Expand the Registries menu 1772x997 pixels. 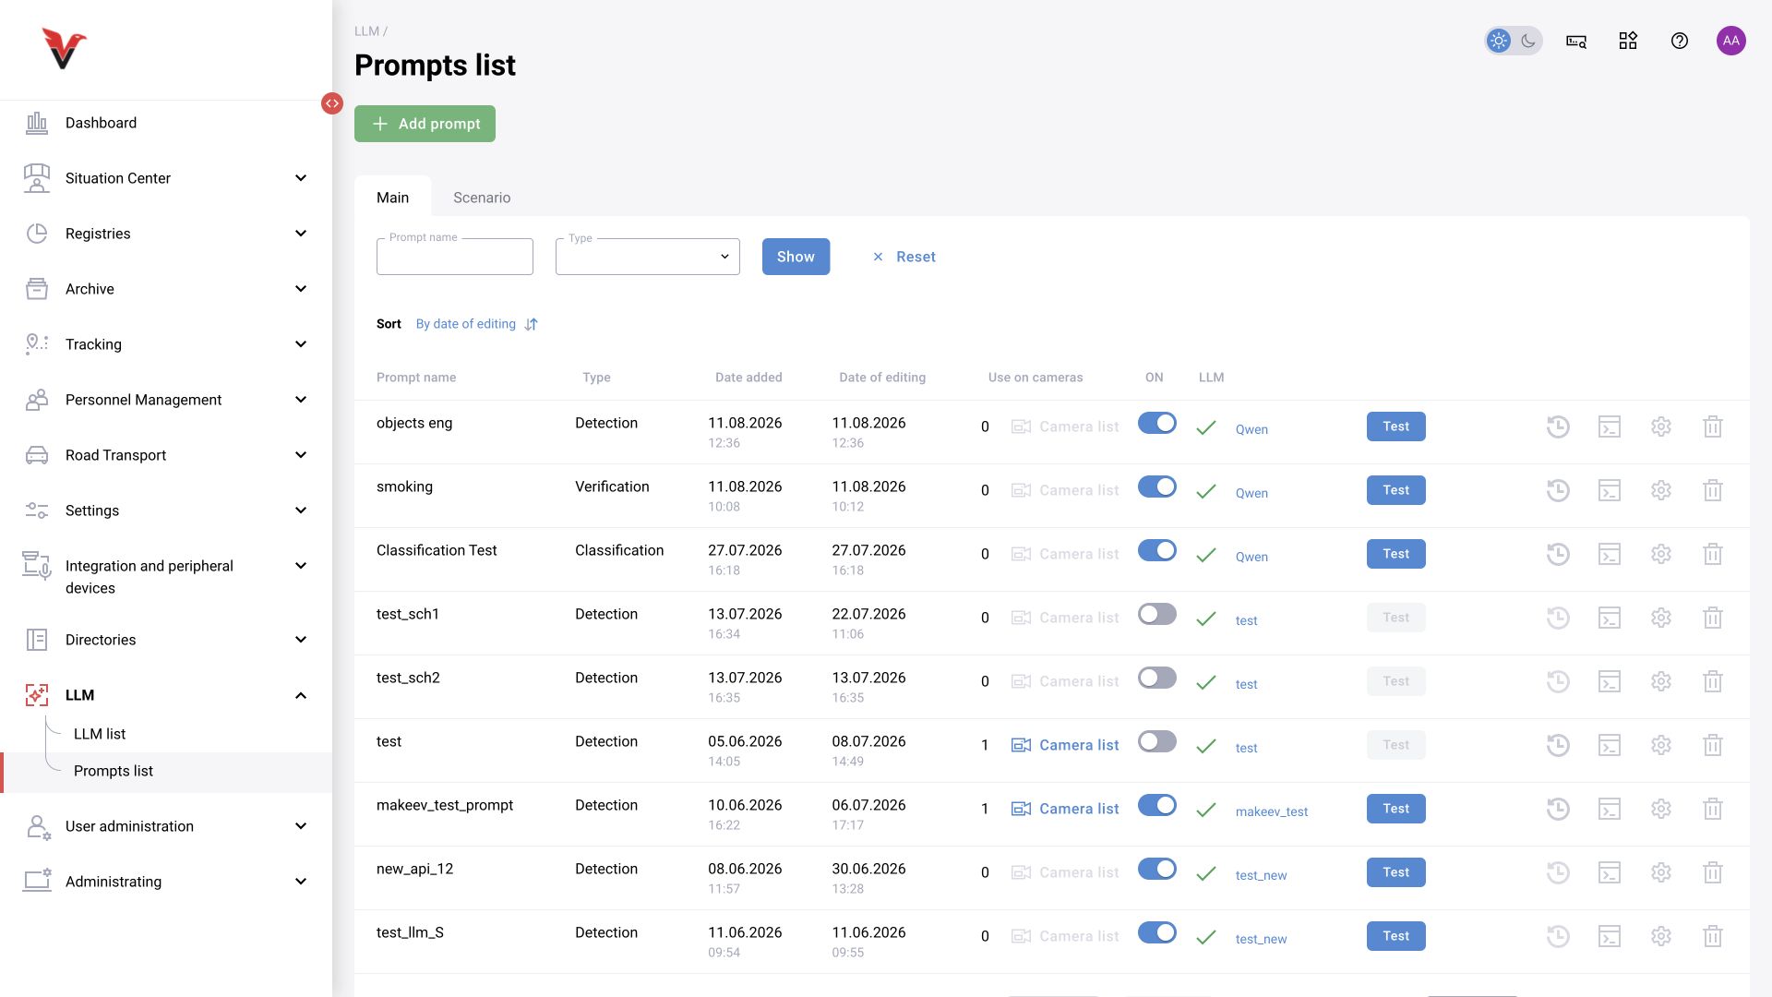(166, 234)
